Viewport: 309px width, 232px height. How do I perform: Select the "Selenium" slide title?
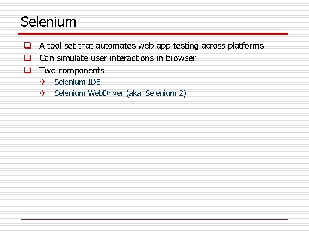[48, 21]
